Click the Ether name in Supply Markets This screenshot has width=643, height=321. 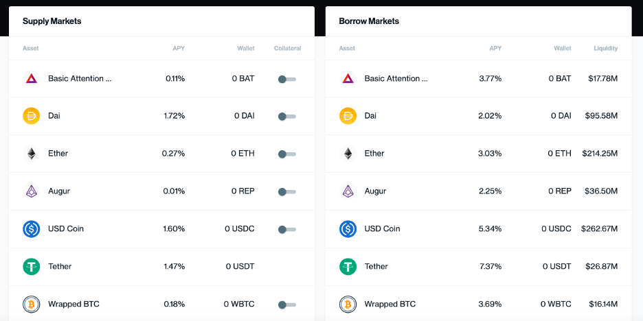pyautogui.click(x=58, y=154)
